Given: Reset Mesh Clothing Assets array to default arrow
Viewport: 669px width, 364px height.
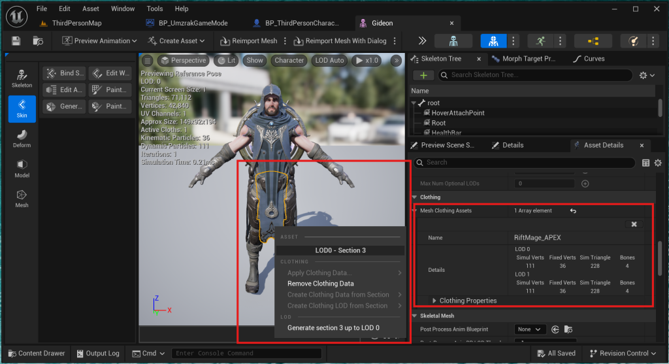Looking at the screenshot, I should tap(573, 211).
